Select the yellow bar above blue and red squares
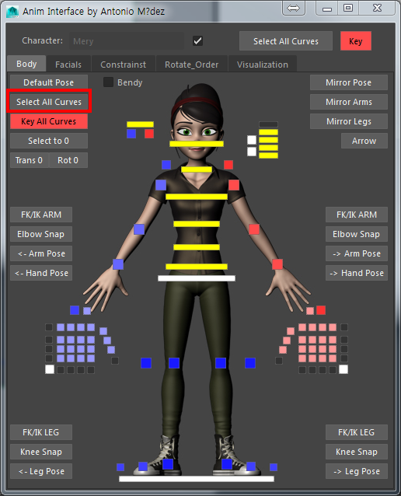The image size is (401, 496). click(x=140, y=124)
